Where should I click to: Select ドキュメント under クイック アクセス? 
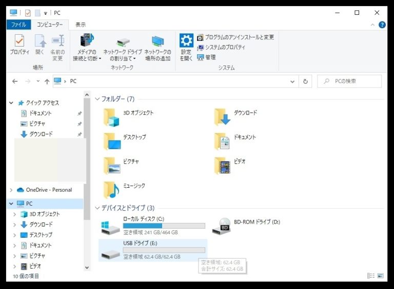40,113
